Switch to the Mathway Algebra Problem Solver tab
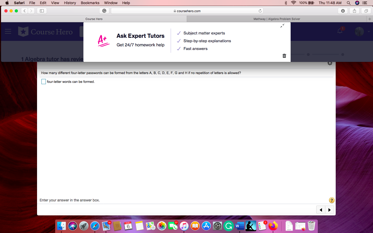 point(277,19)
